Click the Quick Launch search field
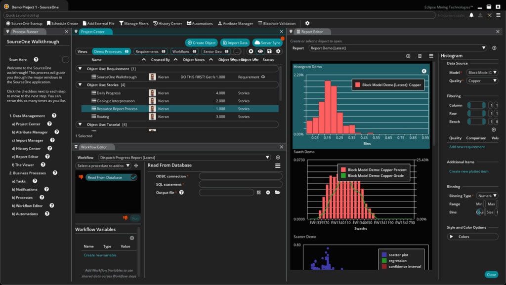506x285 pixels. tap(219, 15)
